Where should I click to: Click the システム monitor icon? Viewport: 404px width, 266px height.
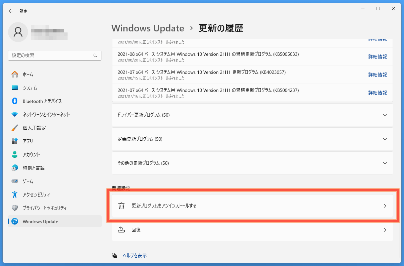15,88
